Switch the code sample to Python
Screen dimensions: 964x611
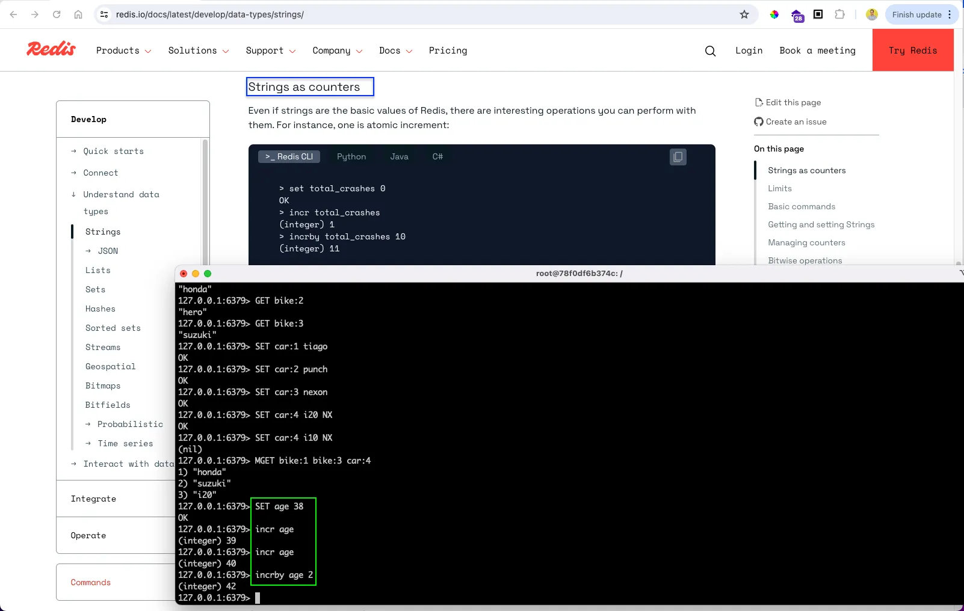pos(351,156)
